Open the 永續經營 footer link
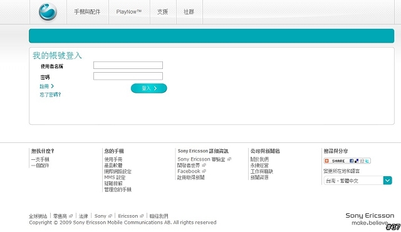The image size is (401, 232). coord(259,166)
